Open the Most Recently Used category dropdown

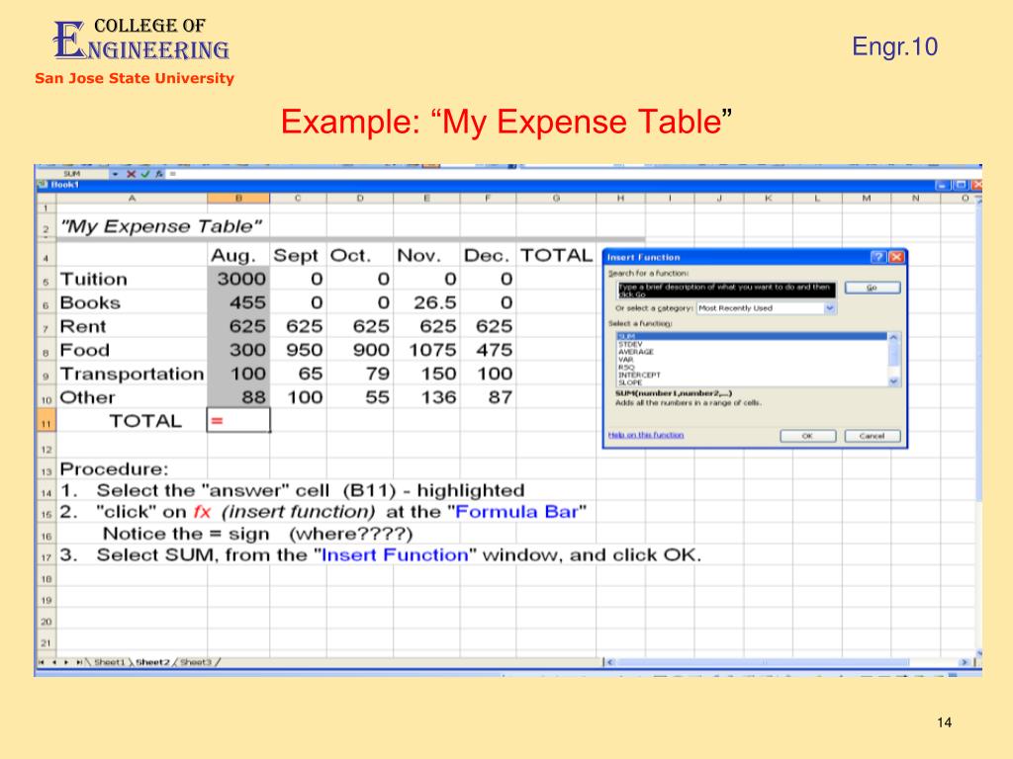[830, 308]
